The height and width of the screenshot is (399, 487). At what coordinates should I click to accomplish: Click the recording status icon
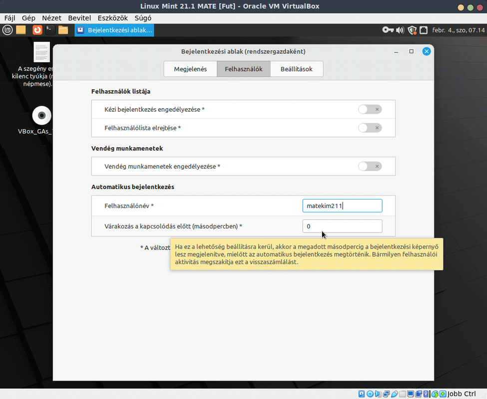point(419,394)
